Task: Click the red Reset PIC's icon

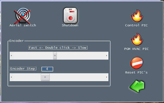Action: coord(137,63)
